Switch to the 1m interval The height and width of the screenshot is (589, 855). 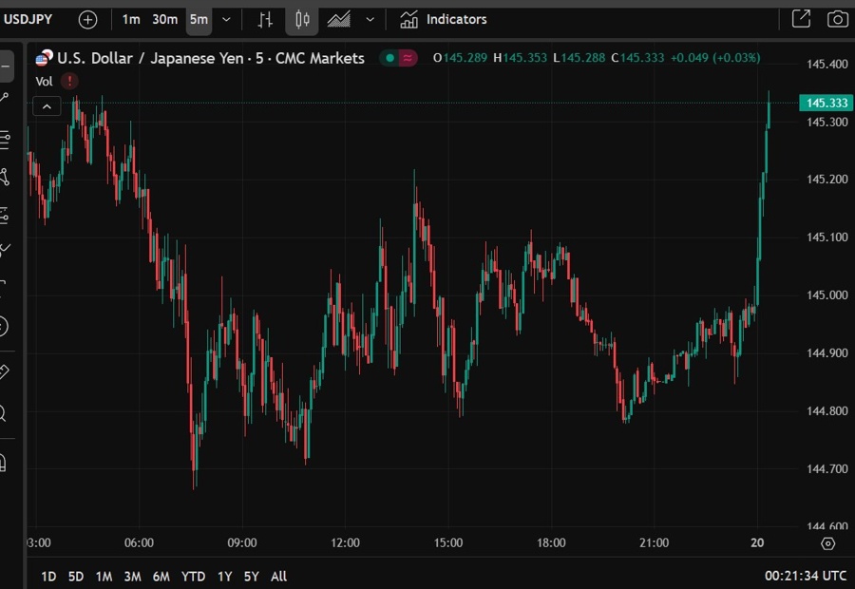coord(132,19)
